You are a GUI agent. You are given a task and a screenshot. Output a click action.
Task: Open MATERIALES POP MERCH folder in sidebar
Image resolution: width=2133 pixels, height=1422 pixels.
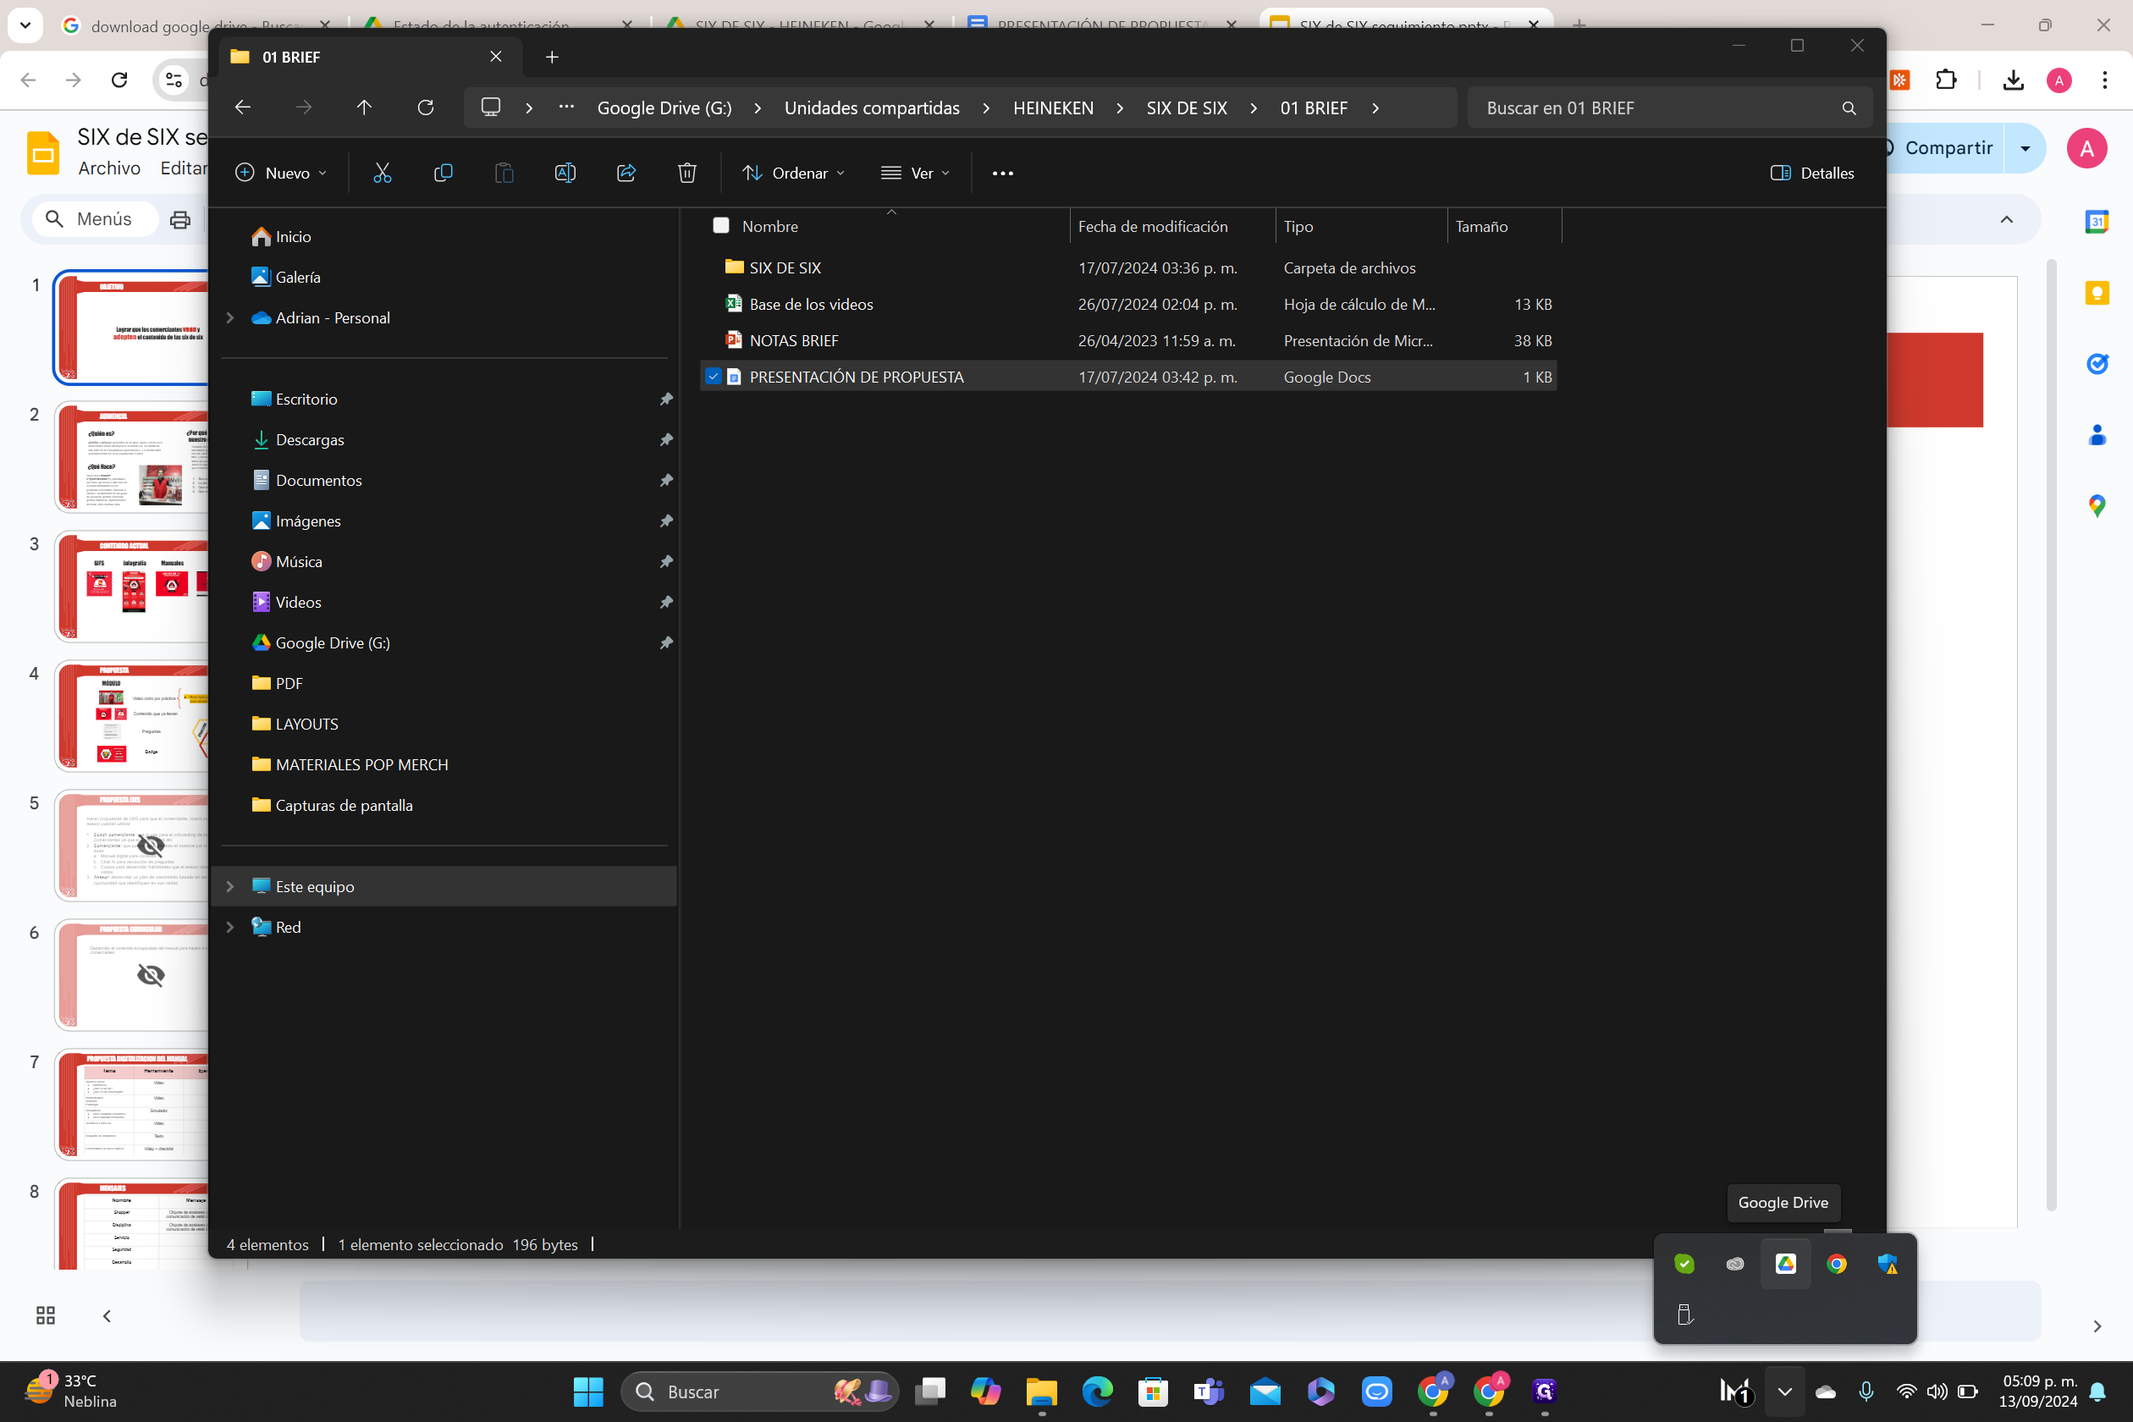point(361,764)
